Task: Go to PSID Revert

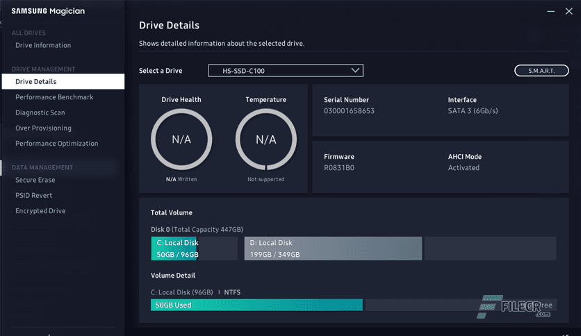Action: tap(34, 195)
